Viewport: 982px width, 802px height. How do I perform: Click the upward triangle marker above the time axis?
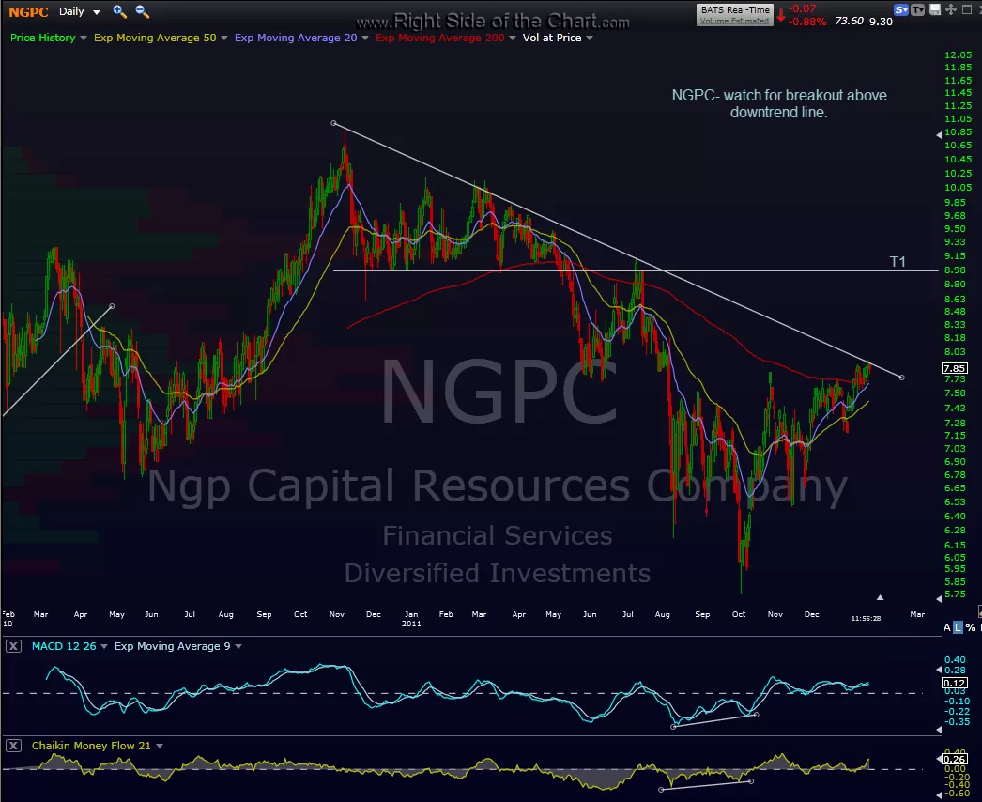[880, 597]
